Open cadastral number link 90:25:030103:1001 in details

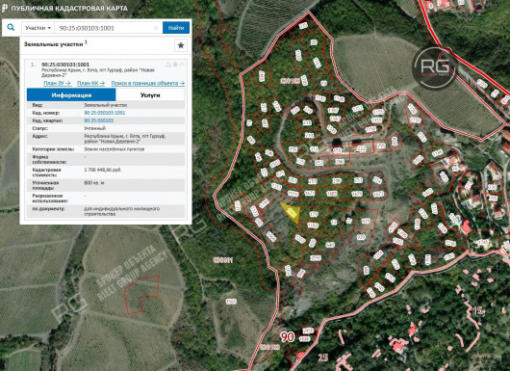105,113
